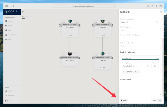The image size is (167, 107).
Task: Open the user account options menu
Action: tap(19, 101)
